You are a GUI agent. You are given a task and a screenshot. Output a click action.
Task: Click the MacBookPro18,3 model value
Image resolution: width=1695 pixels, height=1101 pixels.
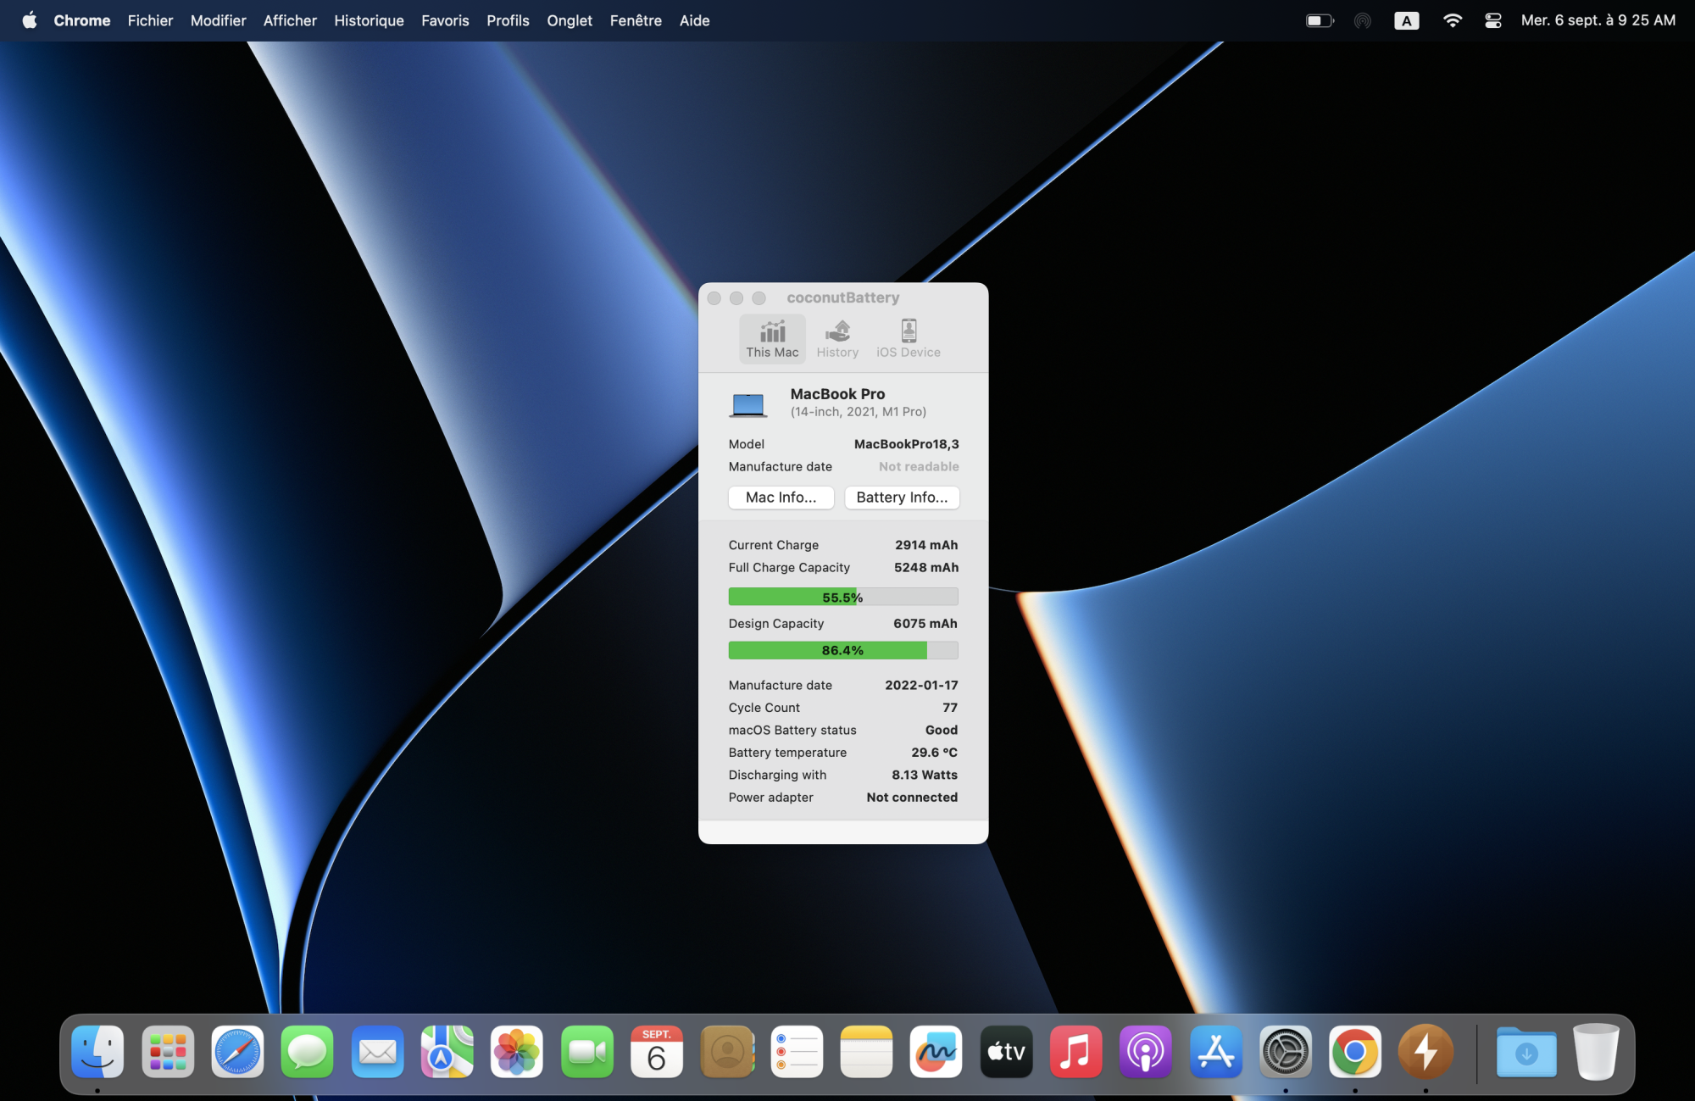pos(906,444)
